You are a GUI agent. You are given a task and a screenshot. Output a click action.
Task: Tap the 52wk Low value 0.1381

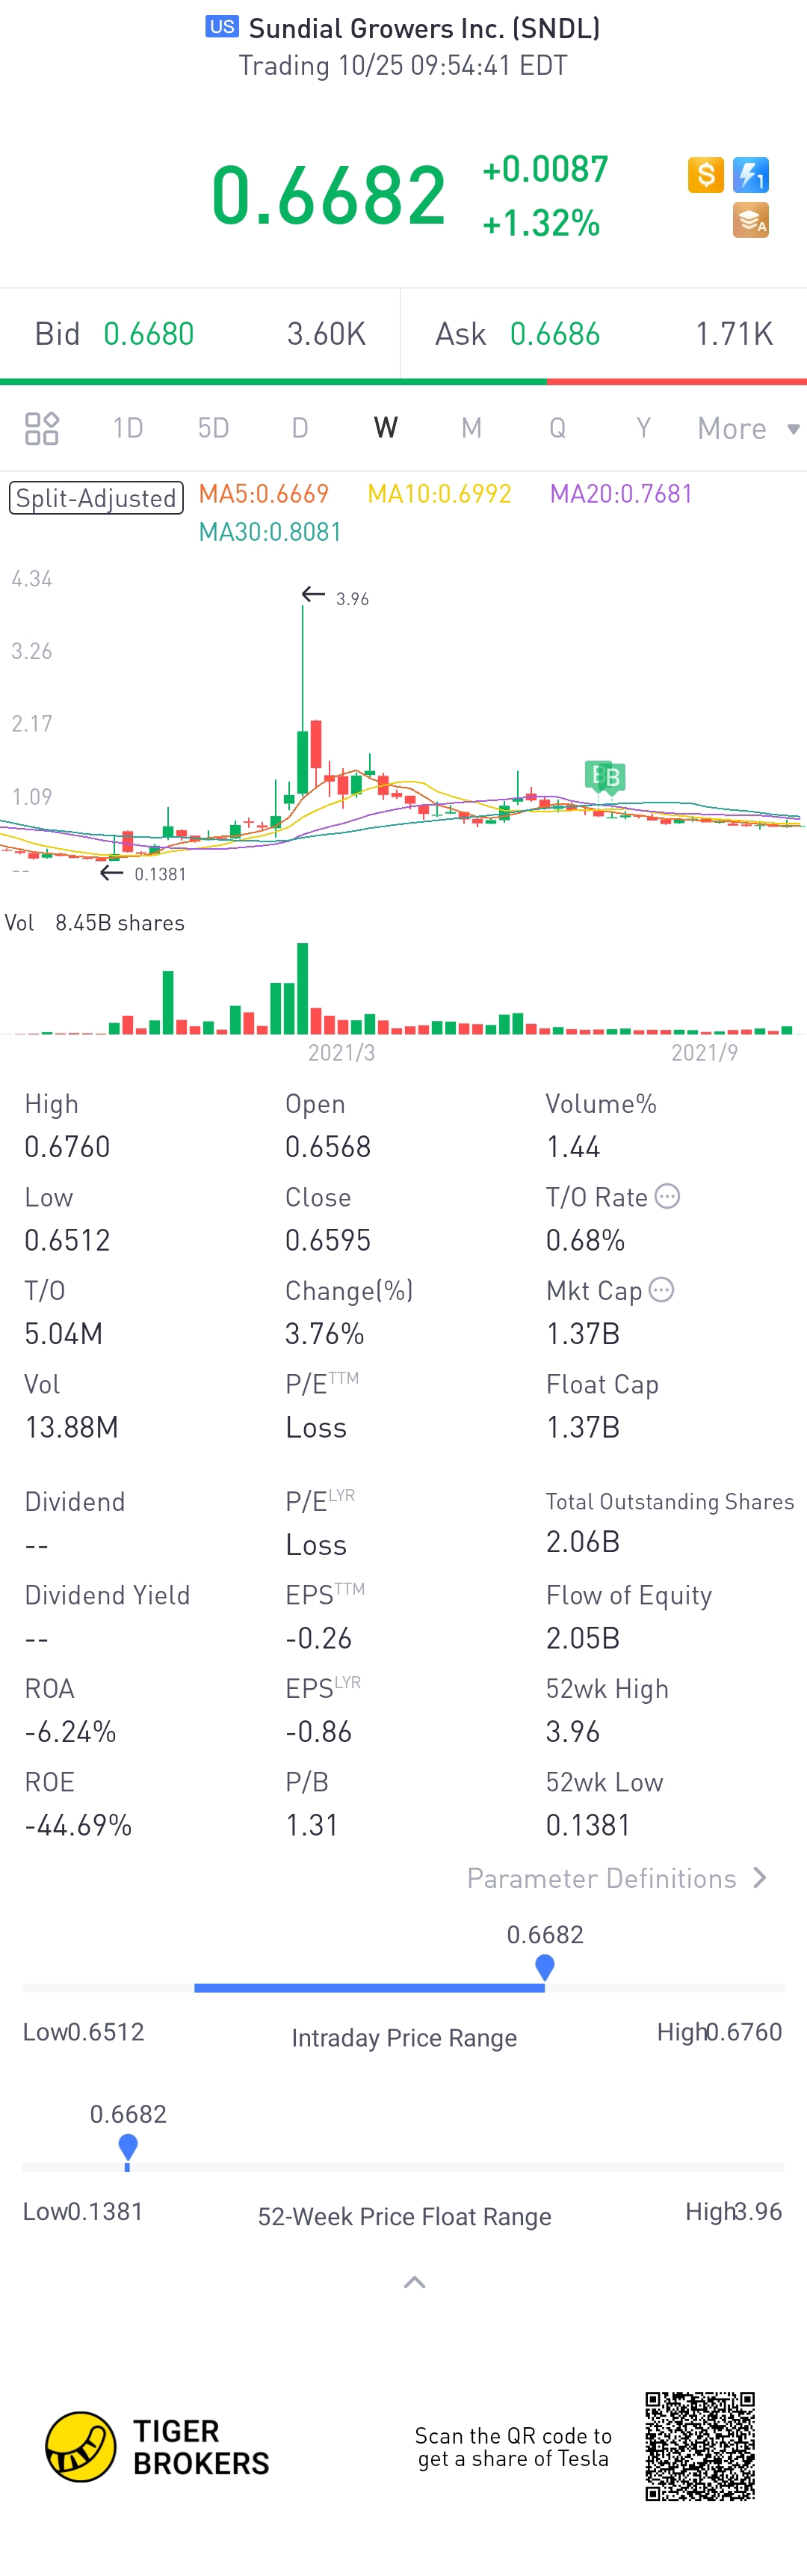pos(588,1826)
